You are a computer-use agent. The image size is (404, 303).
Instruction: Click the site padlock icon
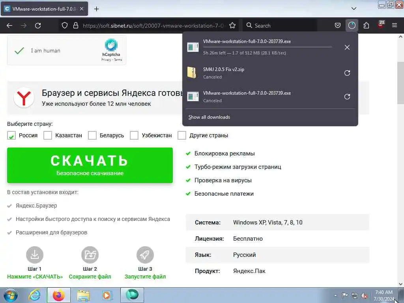[75, 26]
